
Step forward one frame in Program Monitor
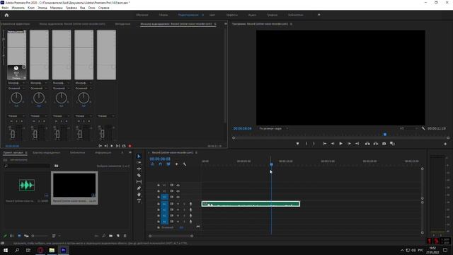click(349, 144)
